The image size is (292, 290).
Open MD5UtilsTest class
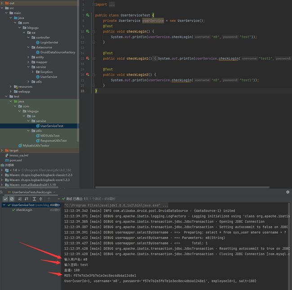click(50, 136)
